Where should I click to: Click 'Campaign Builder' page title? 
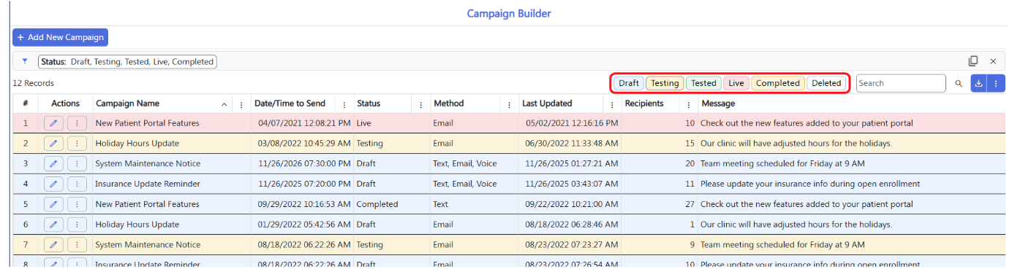point(509,13)
